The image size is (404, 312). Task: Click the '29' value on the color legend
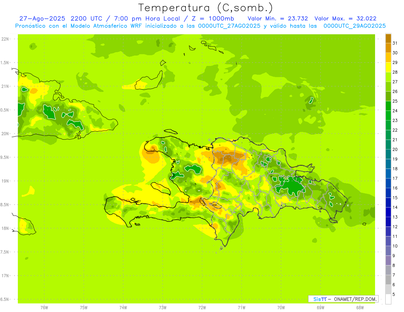click(x=395, y=63)
